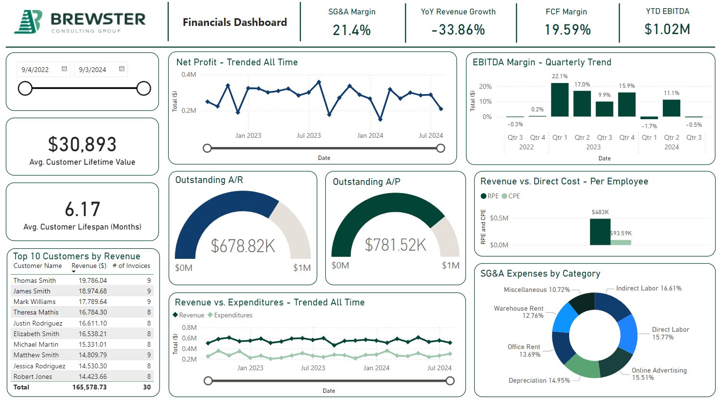
Task: Click the Depreciation 14.95% donut slice
Action: click(583, 367)
